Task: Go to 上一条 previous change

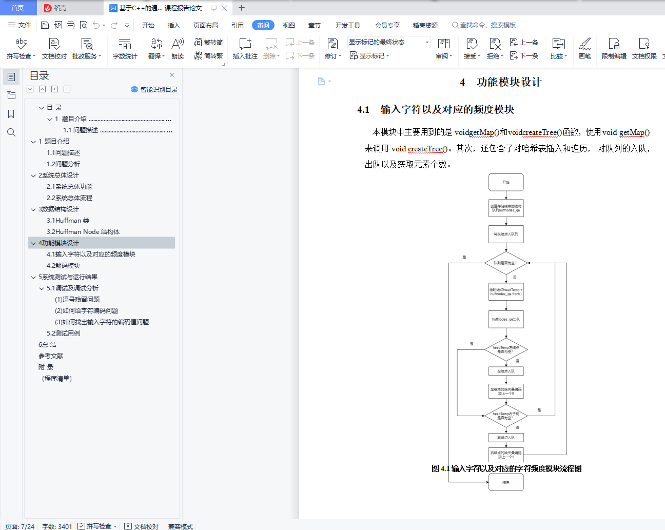Action: coord(524,43)
